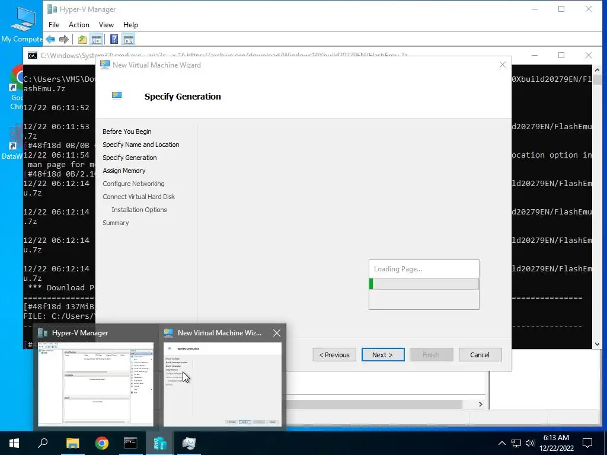
Task: Click the horizontal scrollbar right arrow in Hyper-V Manager
Action: 480,404
